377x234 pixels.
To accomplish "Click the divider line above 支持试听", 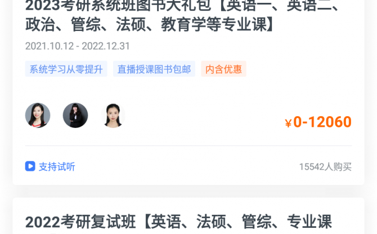I will point(188,145).
